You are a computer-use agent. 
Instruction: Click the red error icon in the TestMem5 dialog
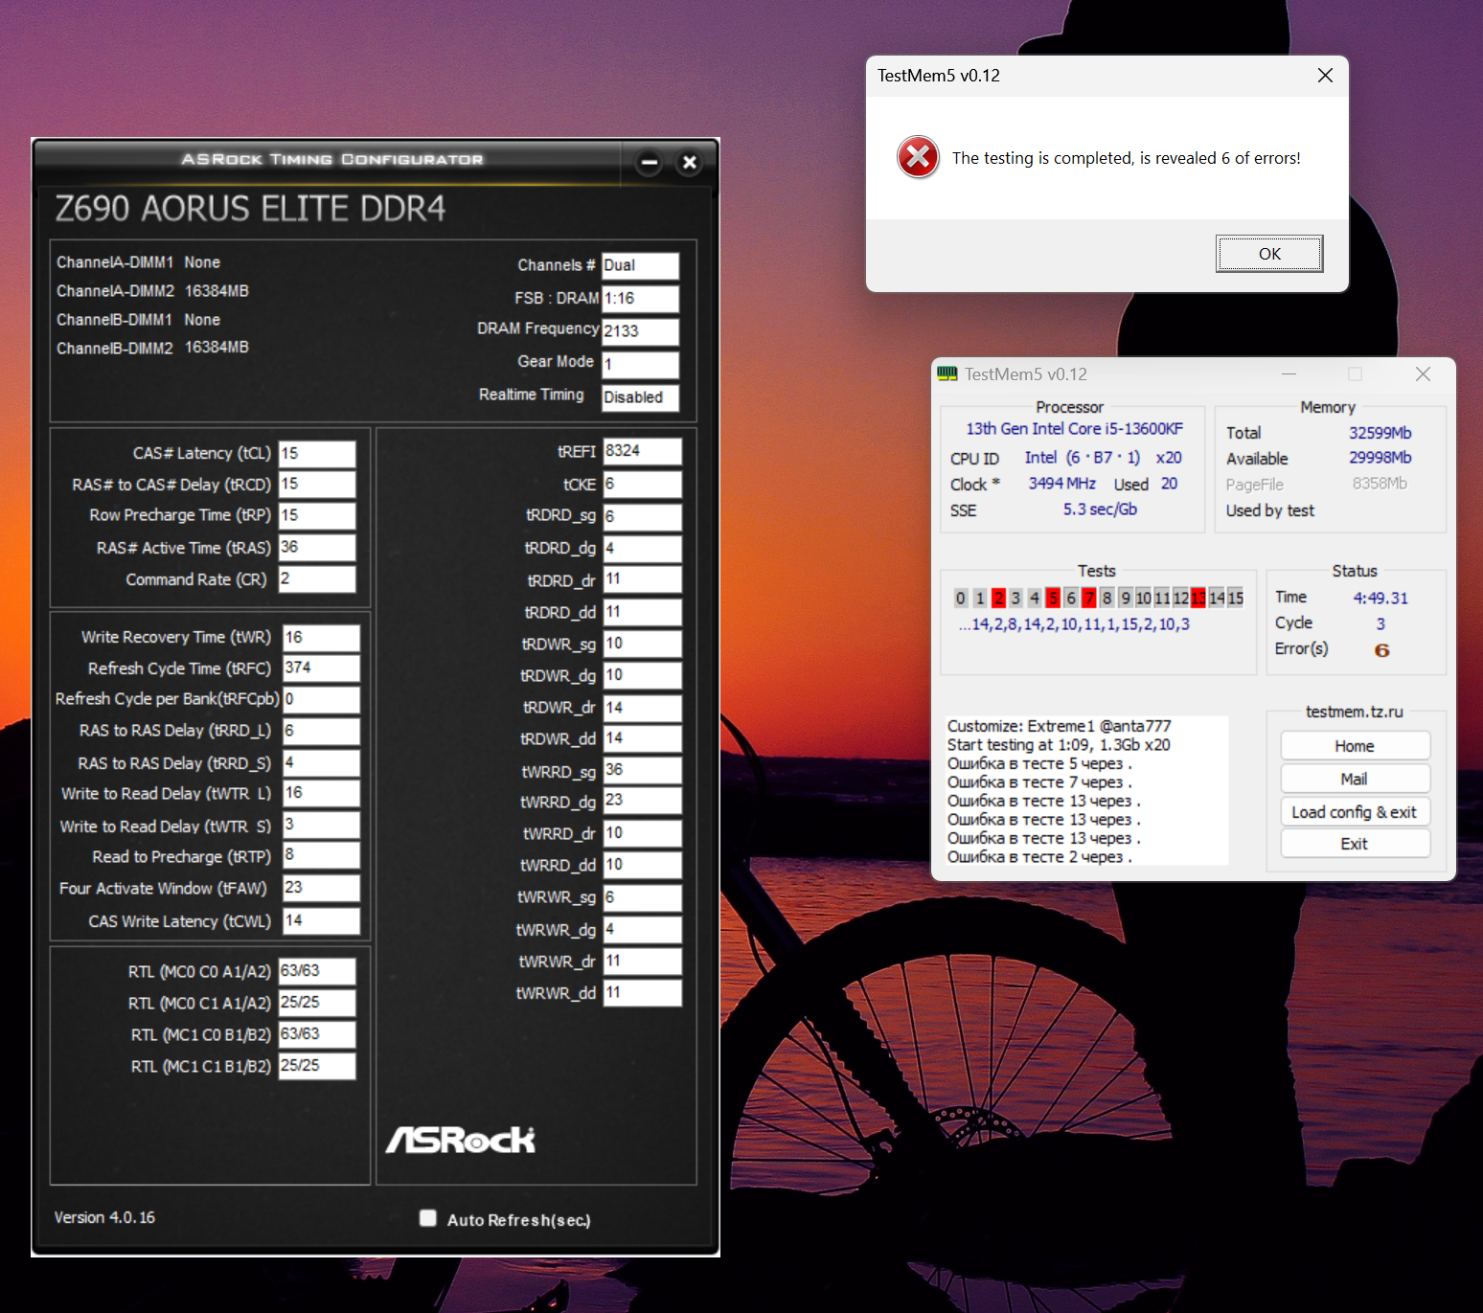[x=918, y=157]
